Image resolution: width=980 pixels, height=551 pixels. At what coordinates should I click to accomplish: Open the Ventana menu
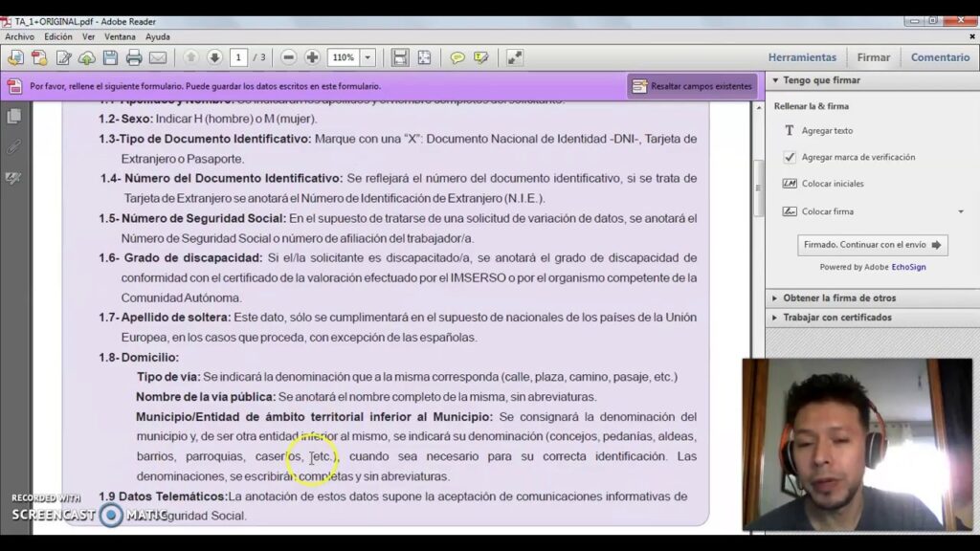pyautogui.click(x=120, y=37)
